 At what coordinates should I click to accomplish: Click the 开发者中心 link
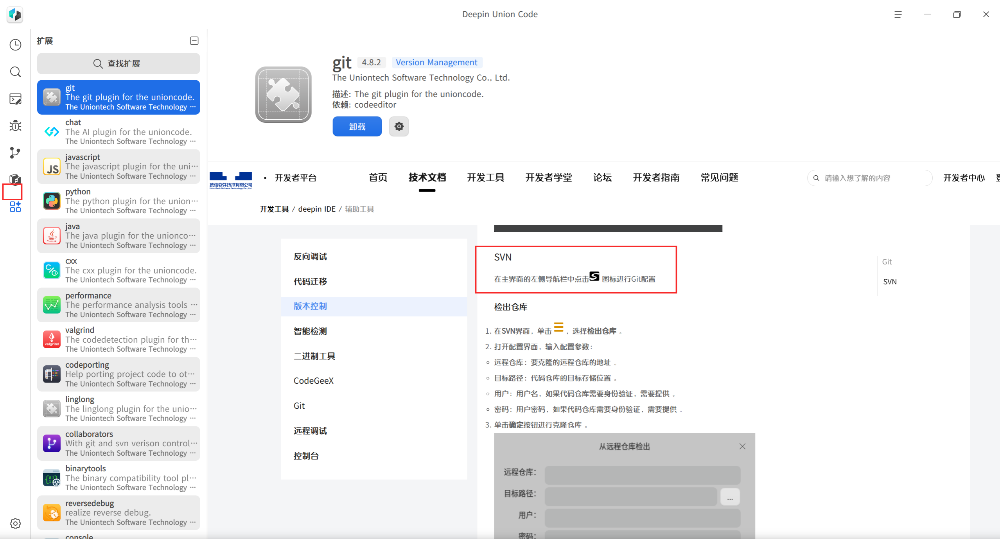(964, 178)
